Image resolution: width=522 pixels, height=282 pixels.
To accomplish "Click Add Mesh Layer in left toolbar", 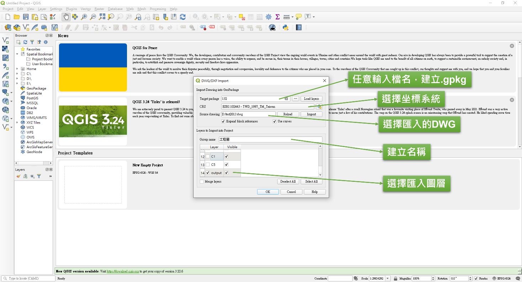I will point(5,58).
